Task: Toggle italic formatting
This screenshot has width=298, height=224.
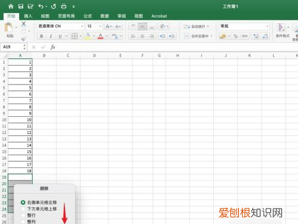Action: pos(51,36)
